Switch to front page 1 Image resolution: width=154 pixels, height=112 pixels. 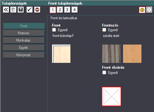(x=53, y=10)
